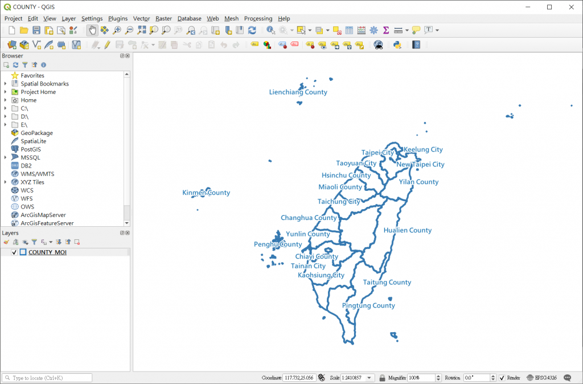Increase the Magnifier value with up arrow
The height and width of the screenshot is (384, 583).
[x=438, y=376]
